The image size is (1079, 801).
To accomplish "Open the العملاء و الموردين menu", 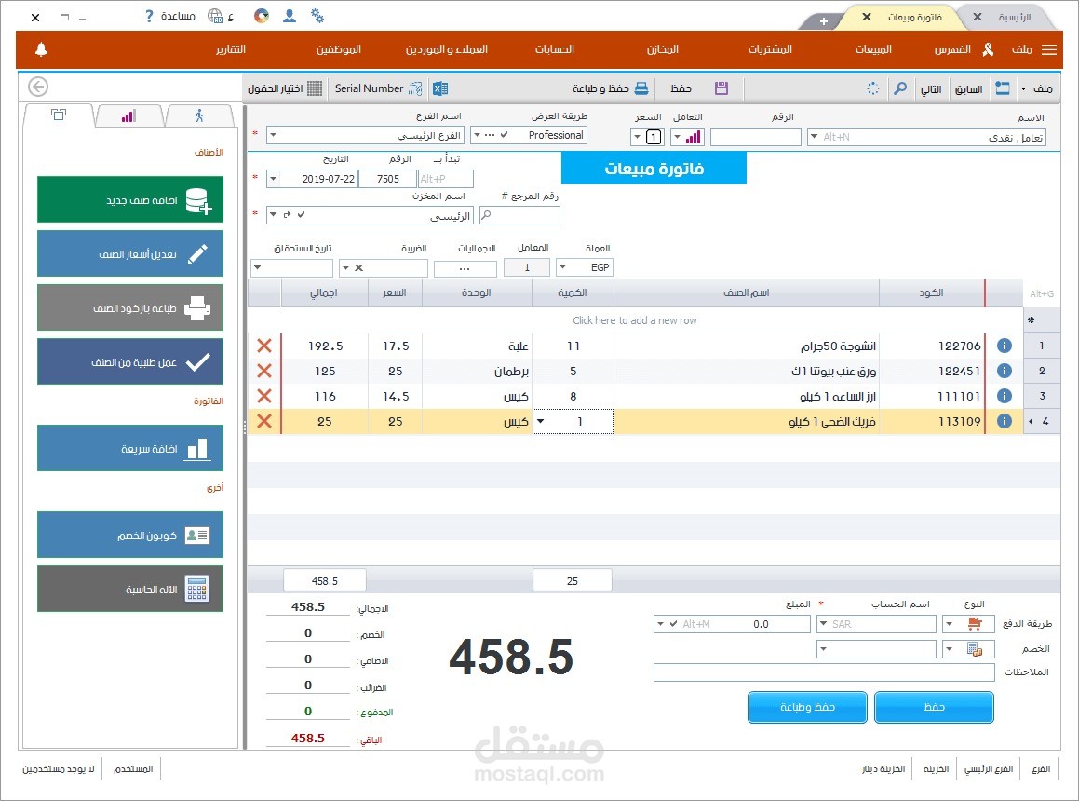I will 447,49.
